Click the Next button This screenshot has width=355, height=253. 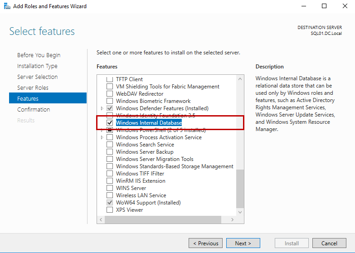(x=243, y=243)
